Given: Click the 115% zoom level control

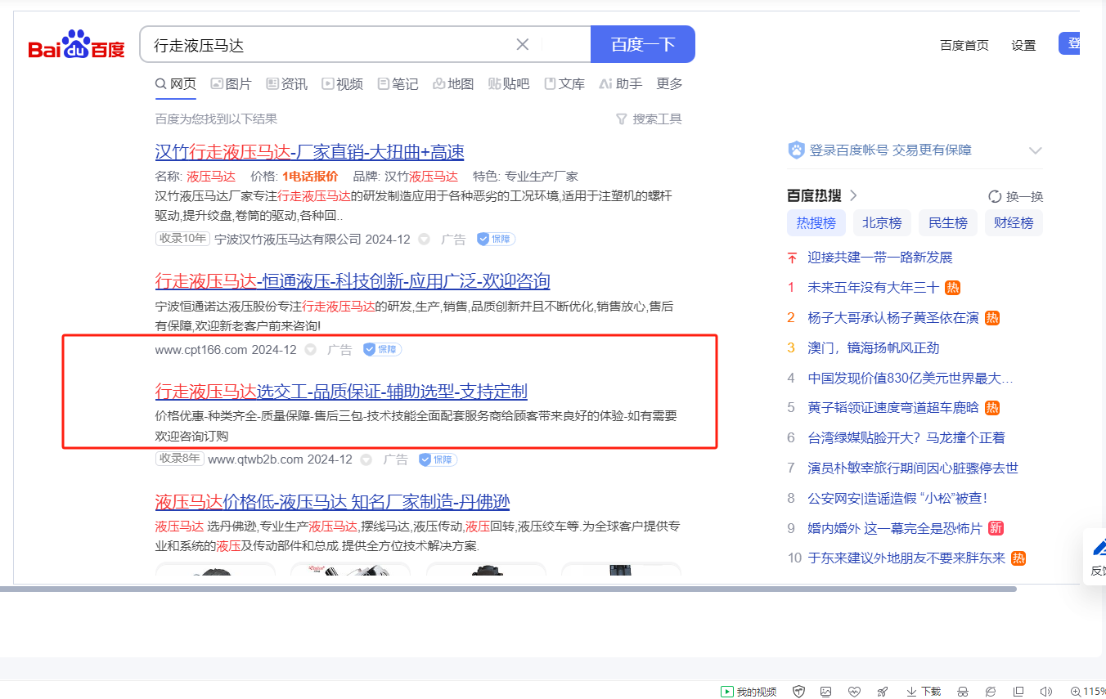Looking at the screenshot, I should tap(1087, 692).
